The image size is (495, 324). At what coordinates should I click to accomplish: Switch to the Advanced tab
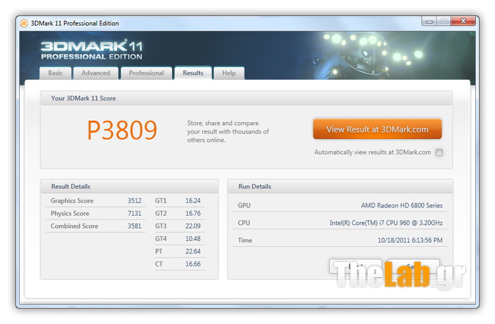(x=96, y=73)
